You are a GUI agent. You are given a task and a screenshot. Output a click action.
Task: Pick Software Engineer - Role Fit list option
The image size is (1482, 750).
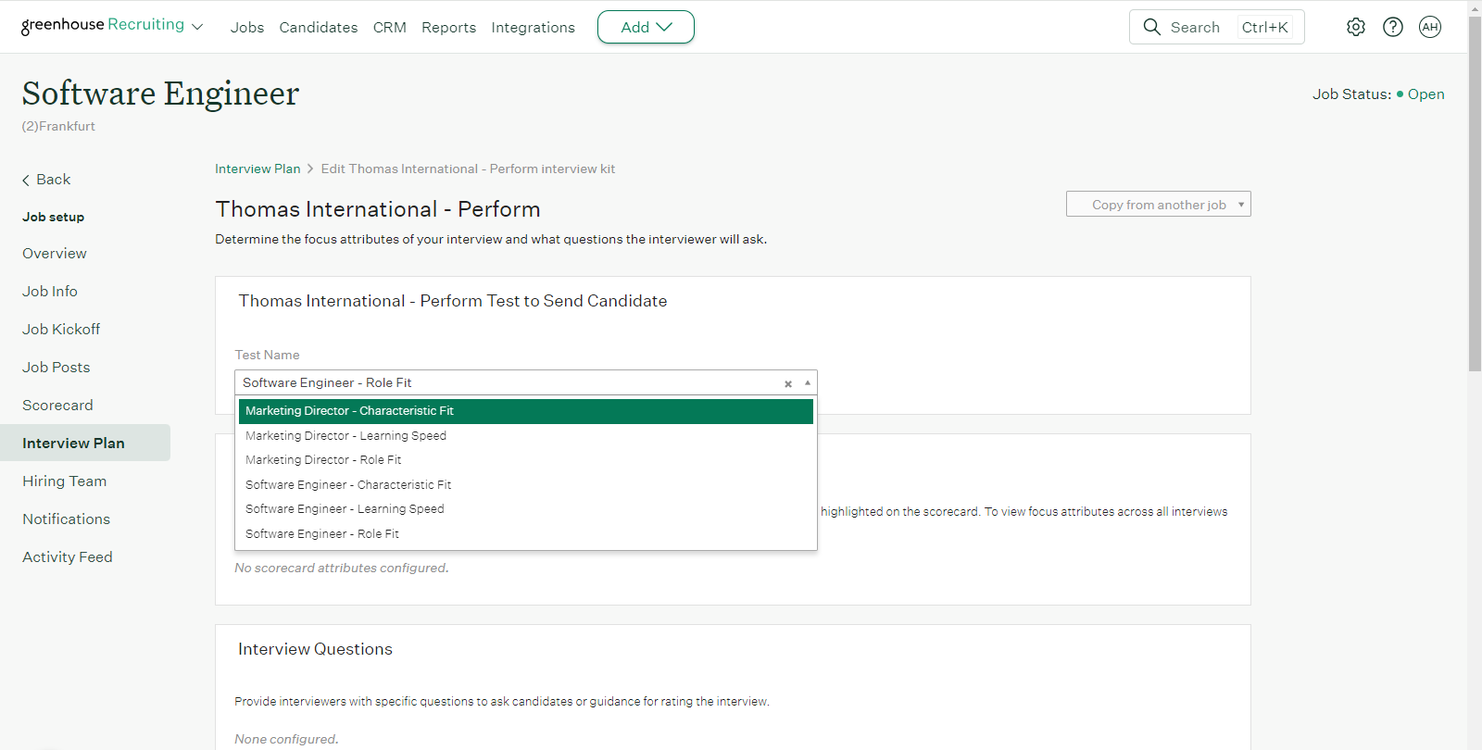click(x=526, y=534)
